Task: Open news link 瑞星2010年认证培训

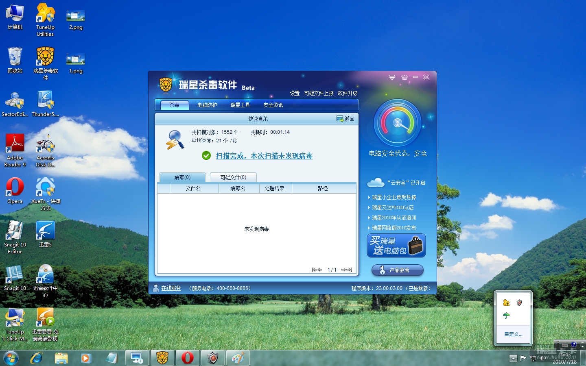Action: pyautogui.click(x=394, y=218)
